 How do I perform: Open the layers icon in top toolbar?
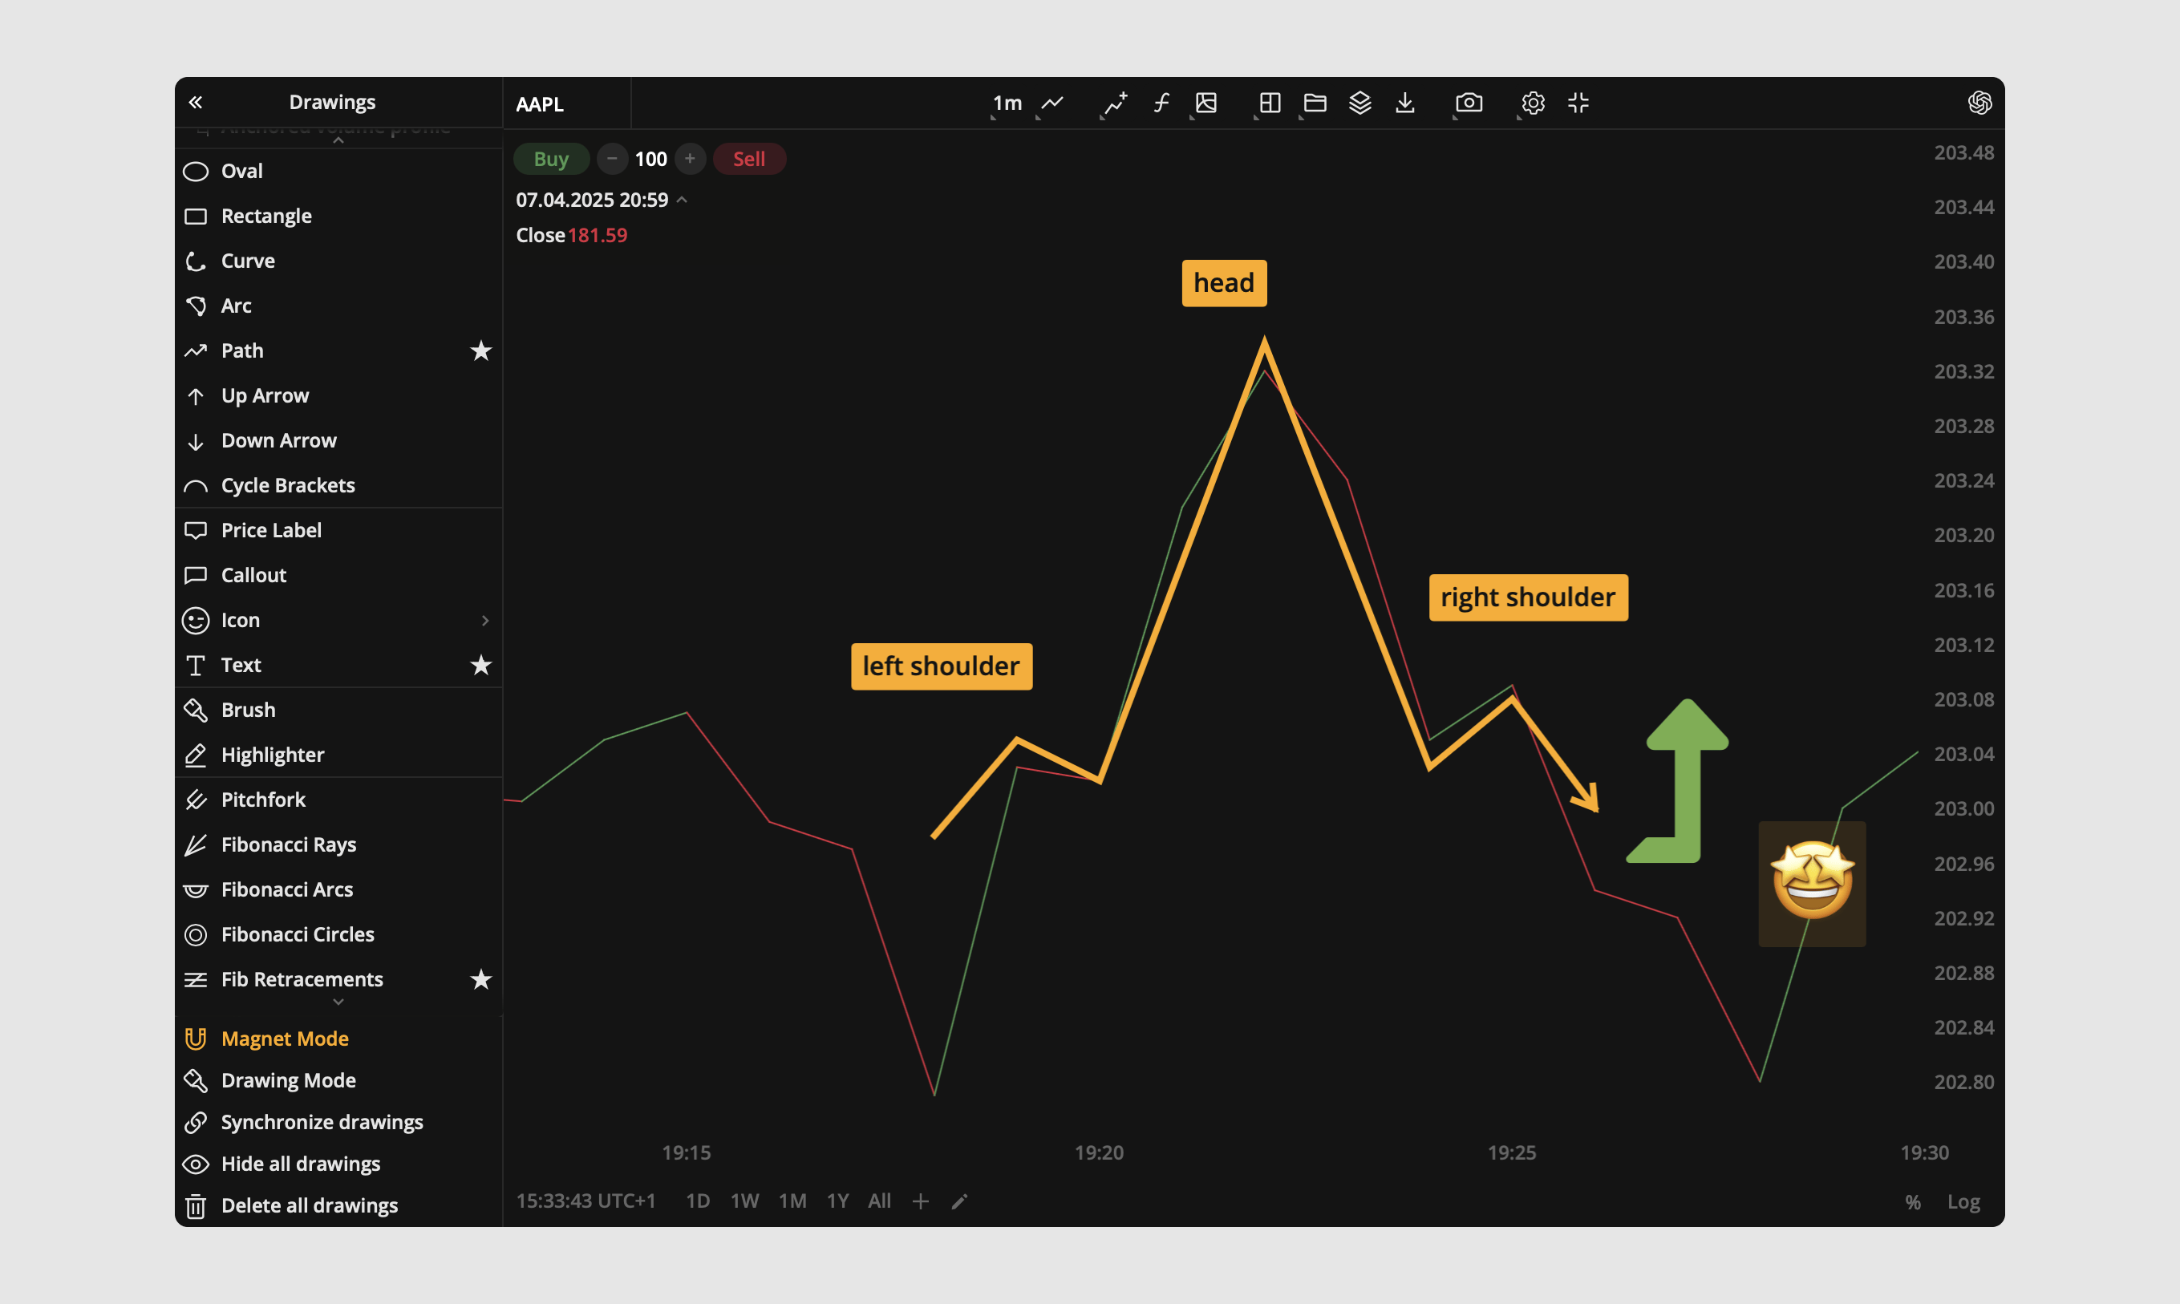[x=1359, y=103]
